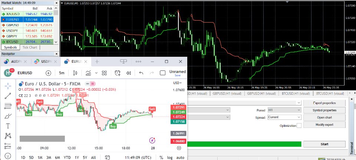Toggle log scale on TradingView chart
The width and height of the screenshot is (356, 160).
tap(170, 157)
